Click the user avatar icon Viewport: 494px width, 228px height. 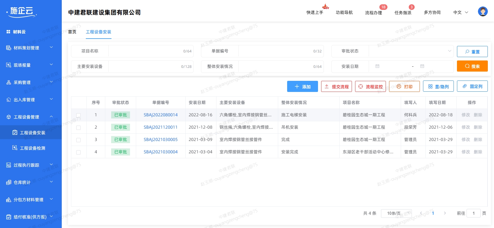[483, 12]
